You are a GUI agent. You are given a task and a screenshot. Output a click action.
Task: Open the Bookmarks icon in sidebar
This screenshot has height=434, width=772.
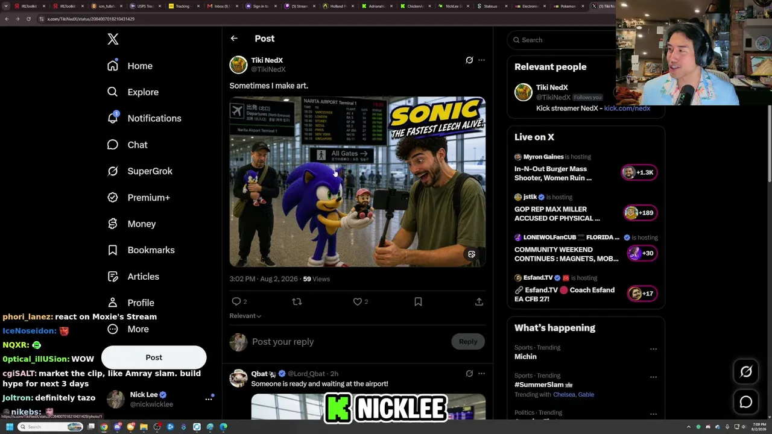113,250
